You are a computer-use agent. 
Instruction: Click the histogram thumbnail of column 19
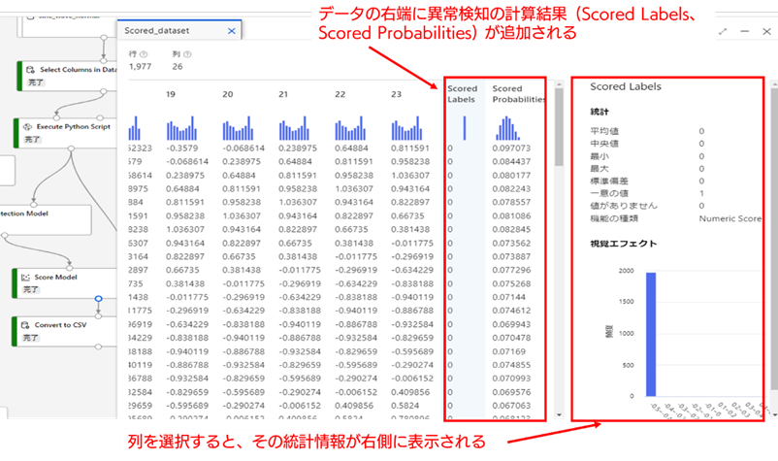pyautogui.click(x=181, y=128)
